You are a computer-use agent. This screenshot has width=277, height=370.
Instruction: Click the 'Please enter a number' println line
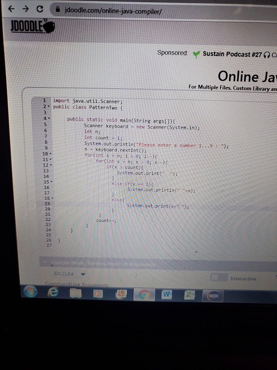tap(157, 145)
